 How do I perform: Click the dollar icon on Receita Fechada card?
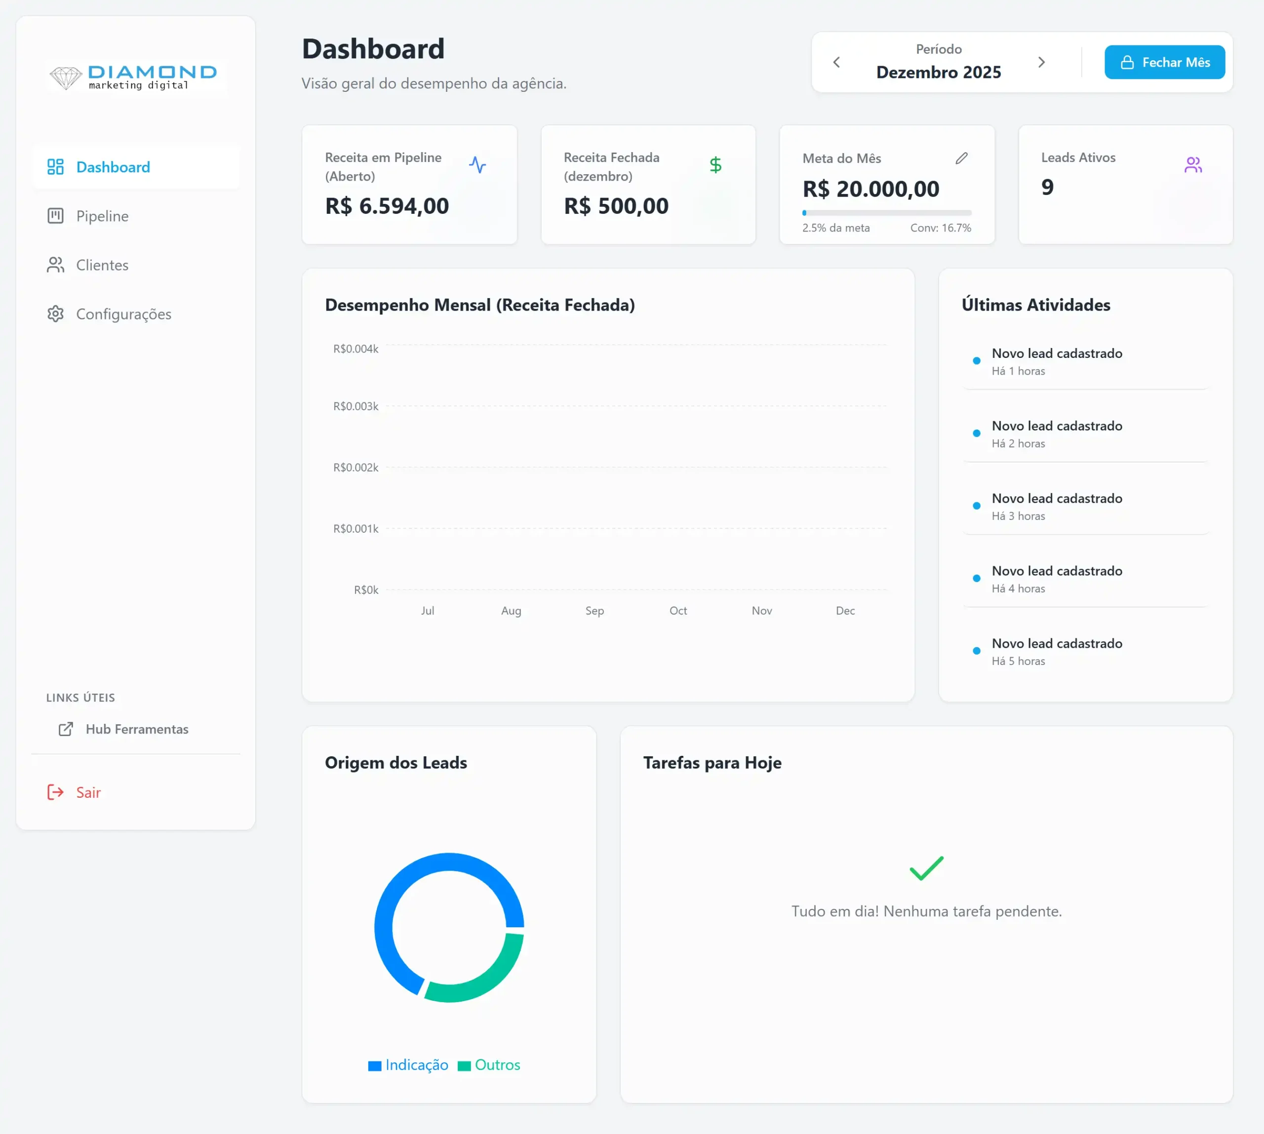[x=716, y=164]
